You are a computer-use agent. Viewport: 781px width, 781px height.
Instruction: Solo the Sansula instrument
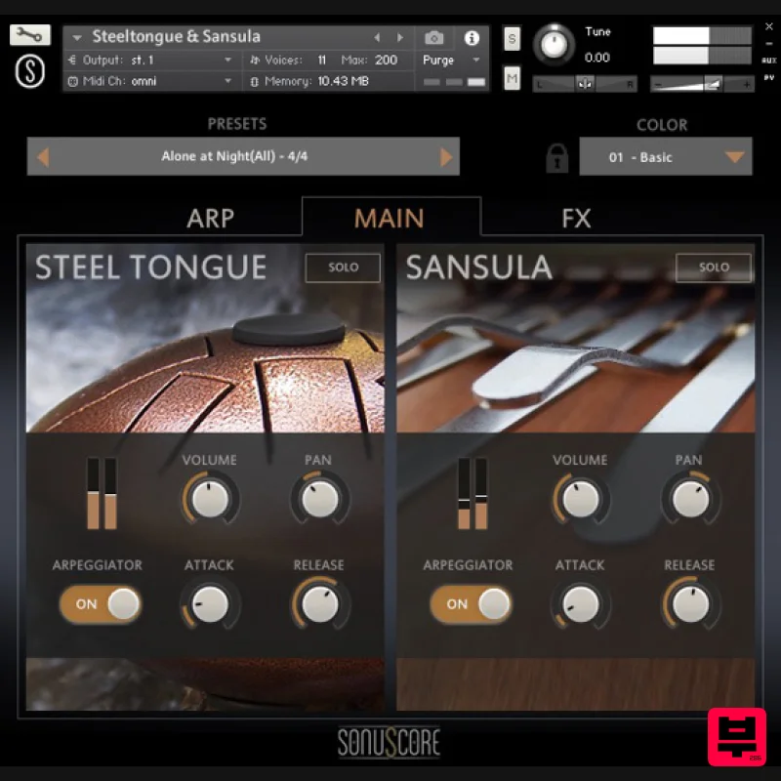(x=713, y=267)
